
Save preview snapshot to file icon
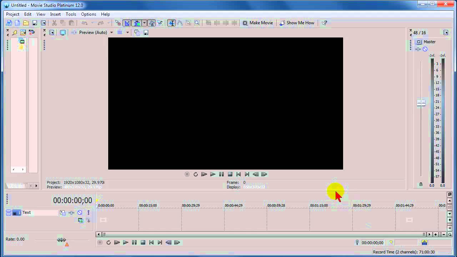(146, 32)
